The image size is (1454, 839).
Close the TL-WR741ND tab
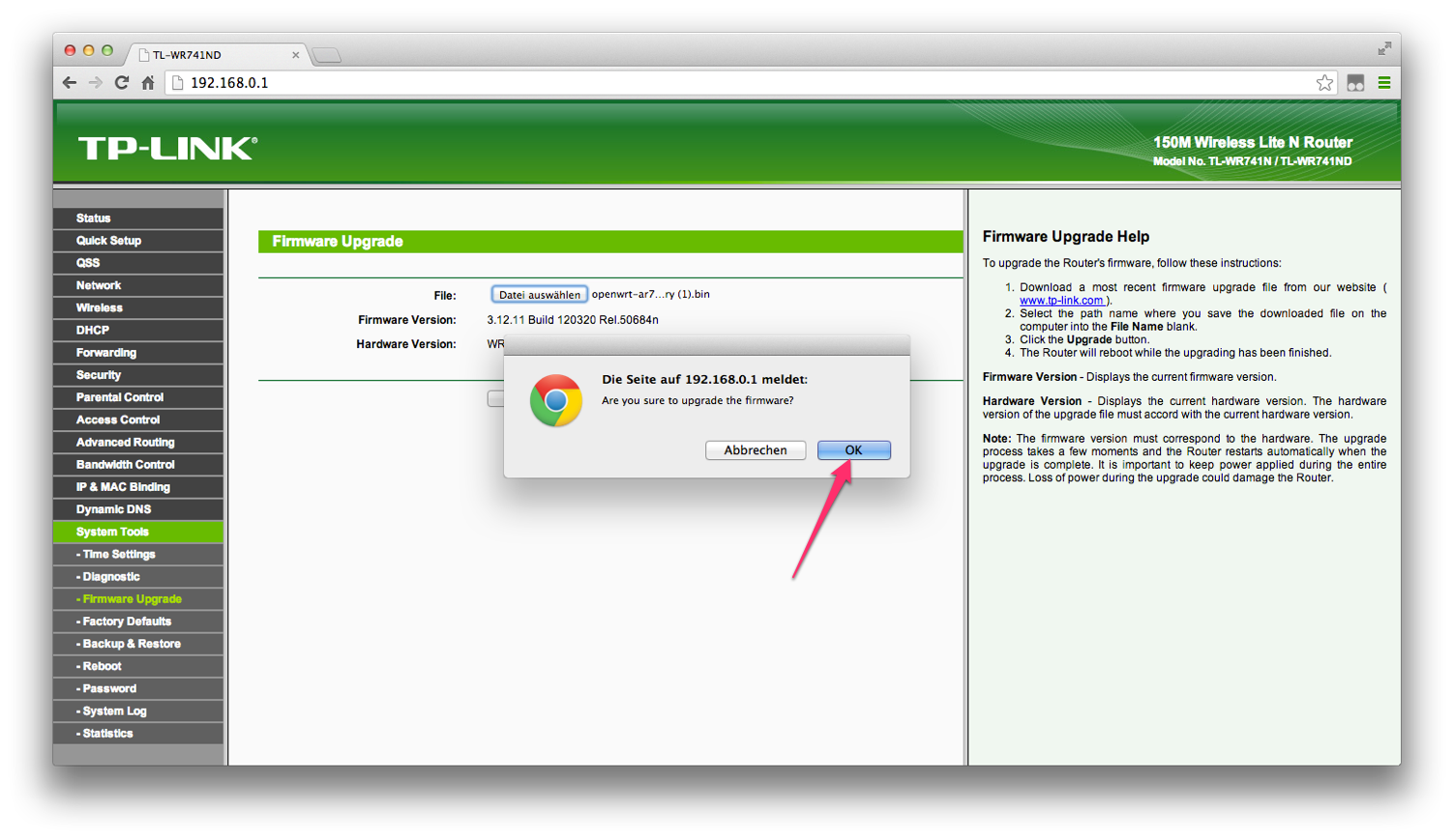[x=296, y=55]
